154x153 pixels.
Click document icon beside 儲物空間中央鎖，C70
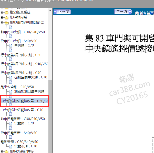pos(11,77)
